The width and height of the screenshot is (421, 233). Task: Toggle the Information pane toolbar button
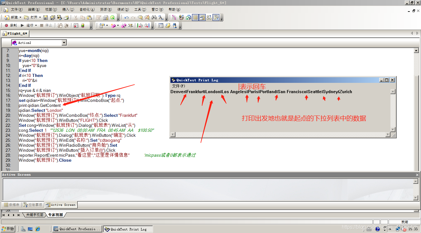click(216, 17)
